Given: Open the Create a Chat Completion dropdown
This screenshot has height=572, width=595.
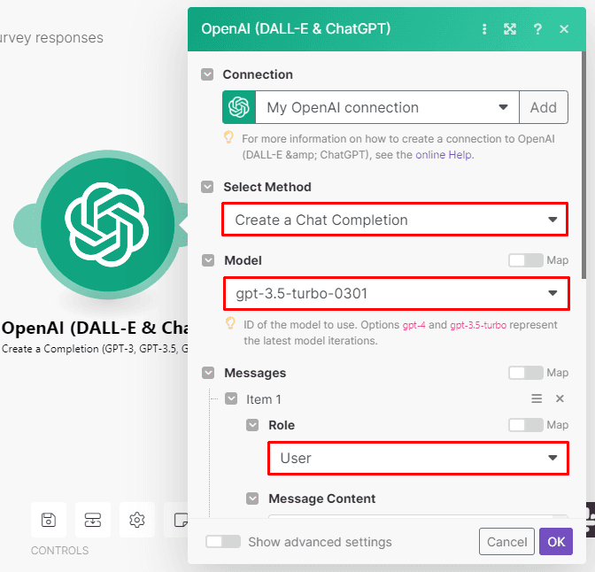Looking at the screenshot, I should point(395,220).
